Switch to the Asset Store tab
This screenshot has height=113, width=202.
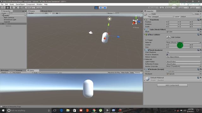pos(46,11)
